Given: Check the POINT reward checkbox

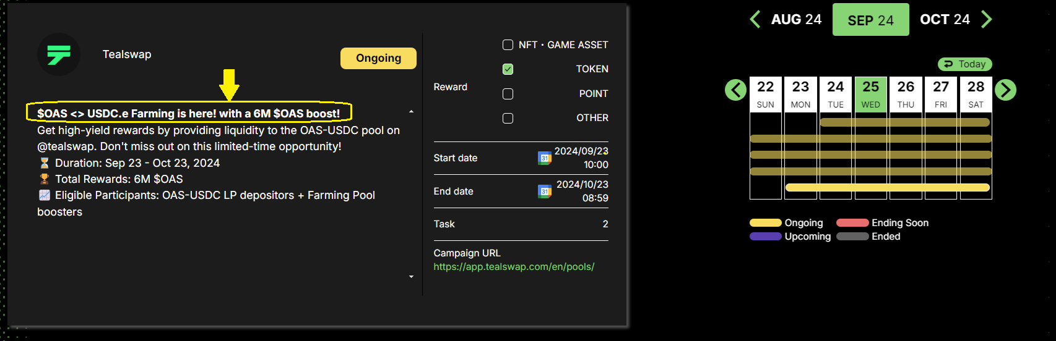Looking at the screenshot, I should pos(508,94).
